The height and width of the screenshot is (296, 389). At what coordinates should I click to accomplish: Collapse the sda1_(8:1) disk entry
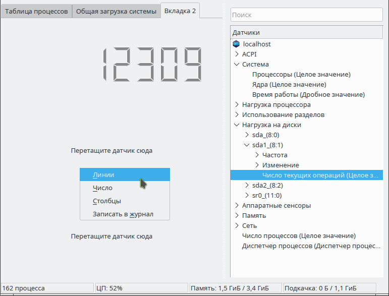247,145
